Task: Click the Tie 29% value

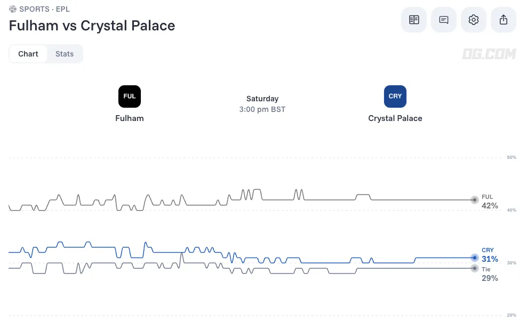Action: [490, 278]
